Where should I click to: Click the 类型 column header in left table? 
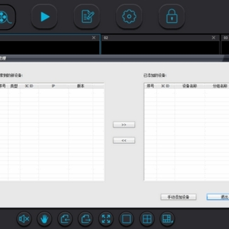tap(14, 86)
